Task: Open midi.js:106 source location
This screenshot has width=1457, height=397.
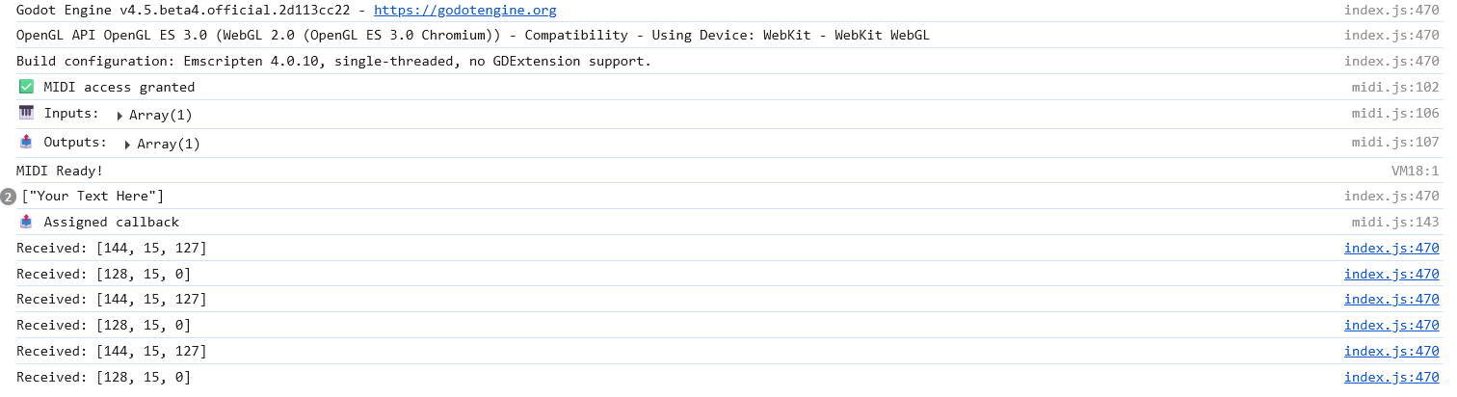Action: pos(1395,113)
